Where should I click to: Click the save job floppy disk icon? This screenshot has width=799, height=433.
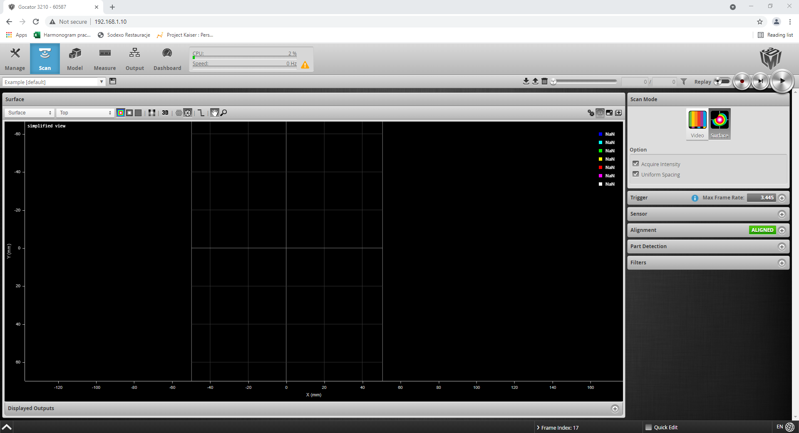click(x=113, y=81)
